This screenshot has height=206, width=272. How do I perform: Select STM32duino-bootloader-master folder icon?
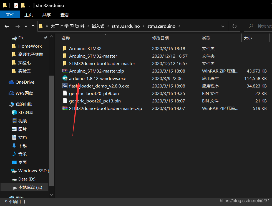point(65,63)
